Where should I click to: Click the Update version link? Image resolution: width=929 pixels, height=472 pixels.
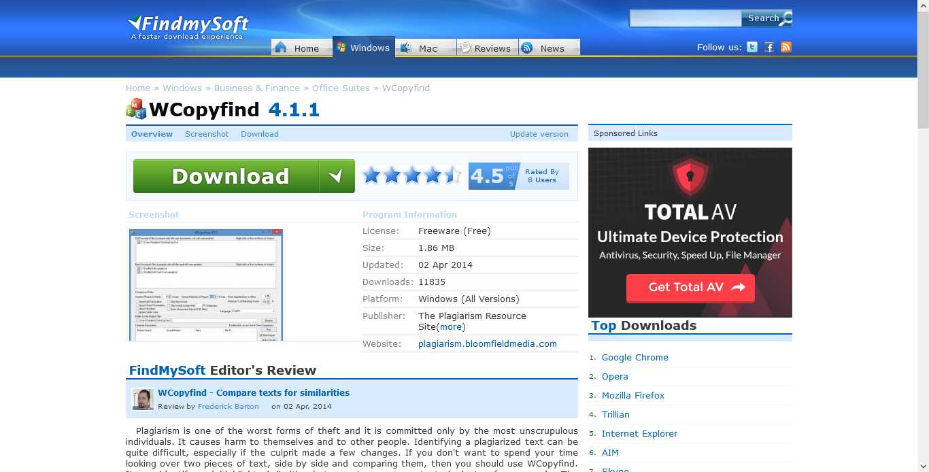539,134
